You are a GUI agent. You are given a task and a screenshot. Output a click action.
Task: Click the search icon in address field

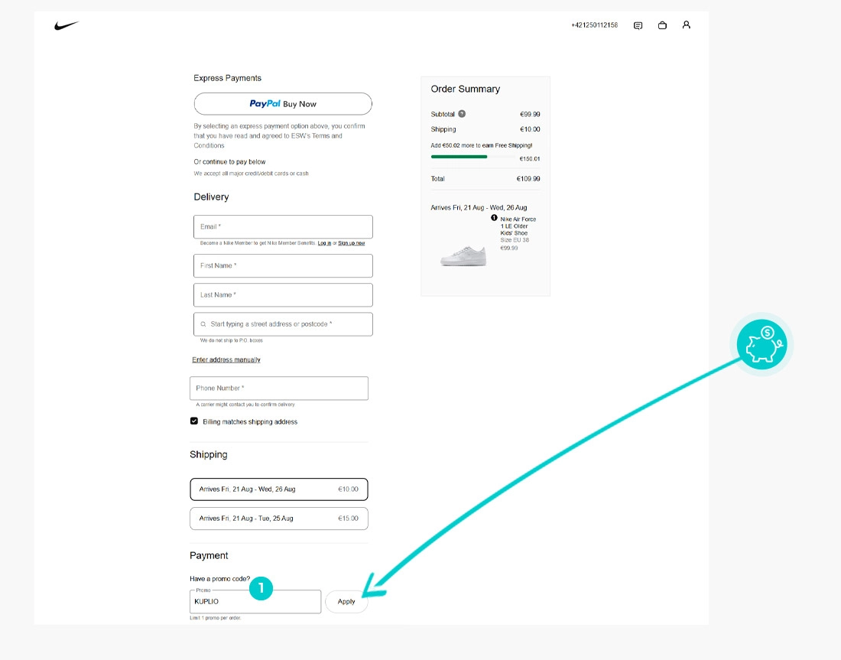pyautogui.click(x=203, y=324)
